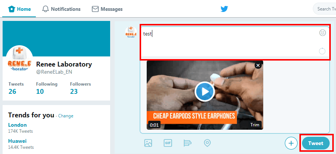This screenshot has height=154, width=336.
Task: Open Renee Laboratory profile name
Action: (x=64, y=64)
